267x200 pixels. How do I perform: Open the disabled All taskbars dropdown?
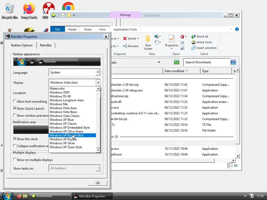tap(74, 168)
